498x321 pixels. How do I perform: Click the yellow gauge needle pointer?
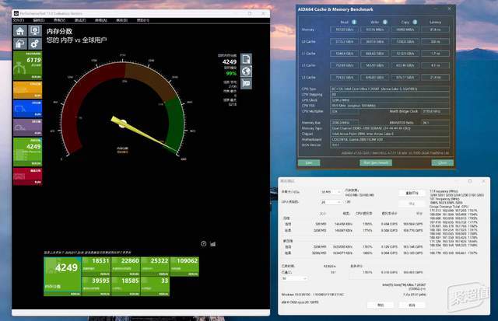pyautogui.click(x=145, y=134)
